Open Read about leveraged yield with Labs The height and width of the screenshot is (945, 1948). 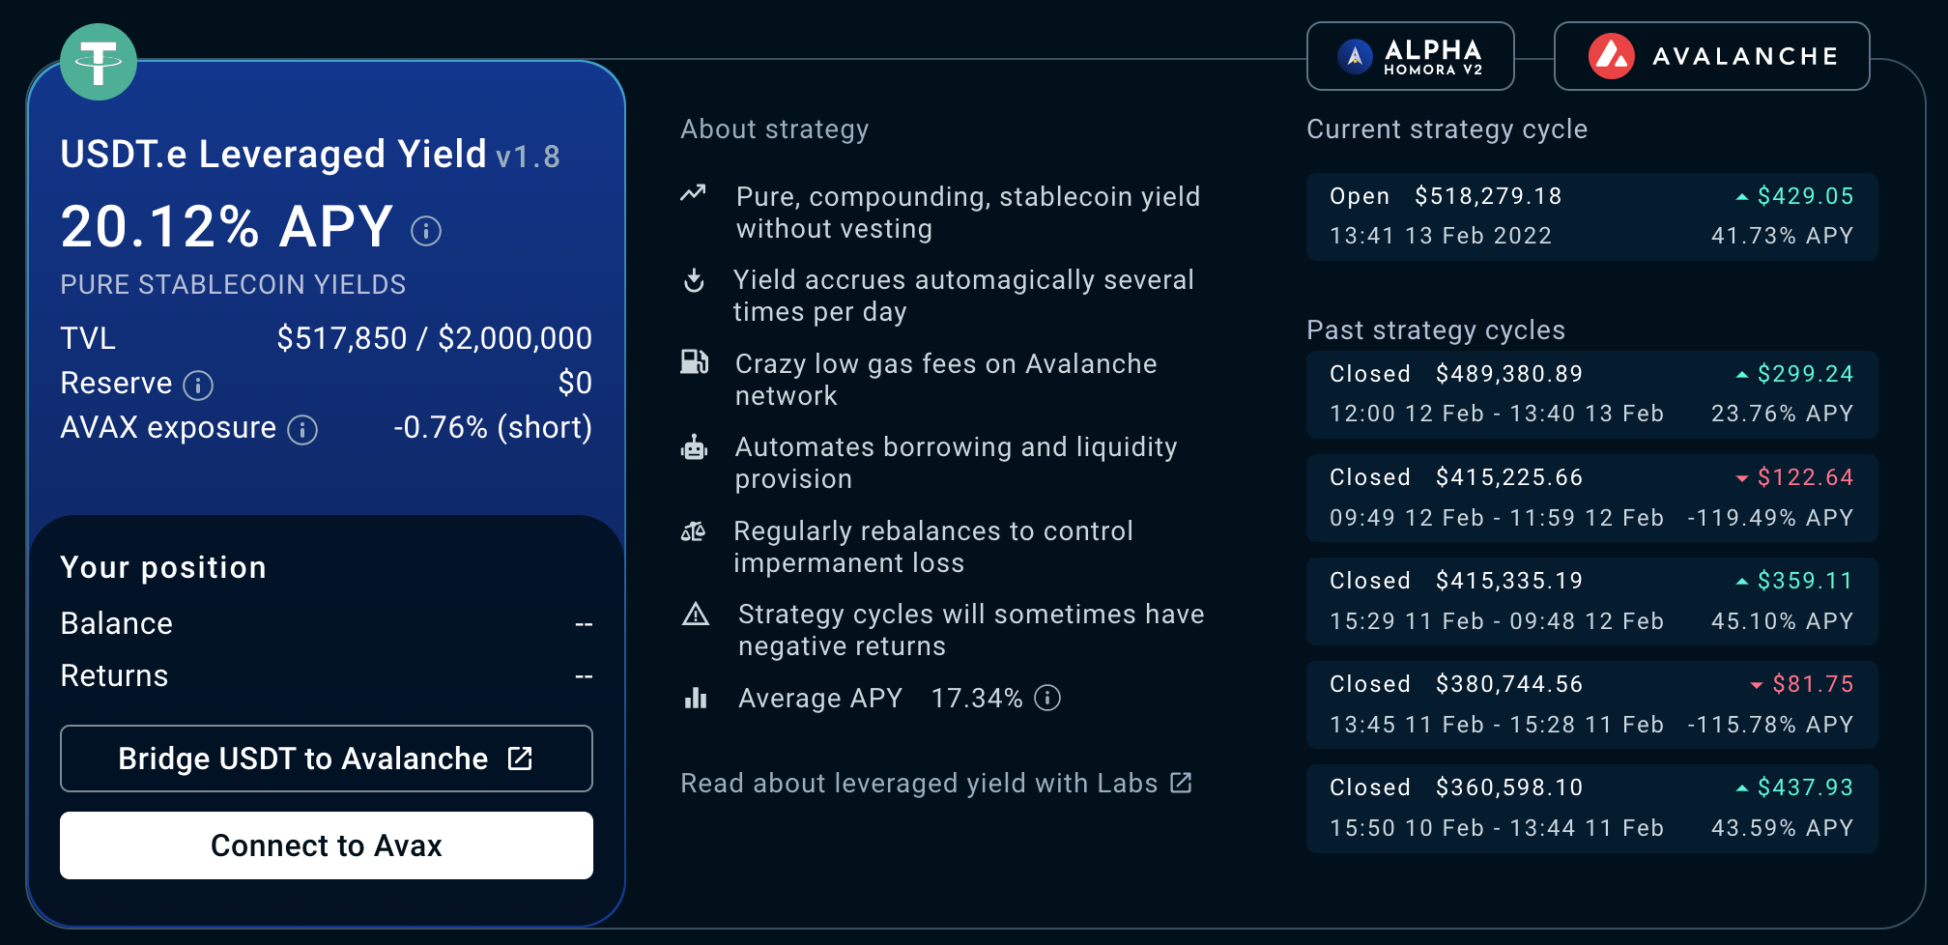[935, 783]
